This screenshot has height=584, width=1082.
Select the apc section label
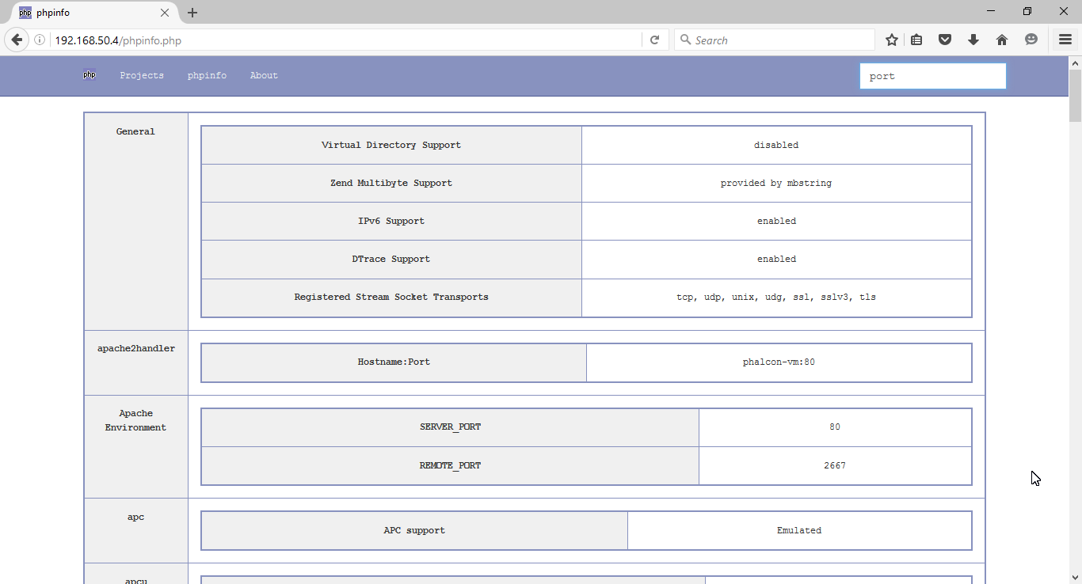pyautogui.click(x=135, y=517)
